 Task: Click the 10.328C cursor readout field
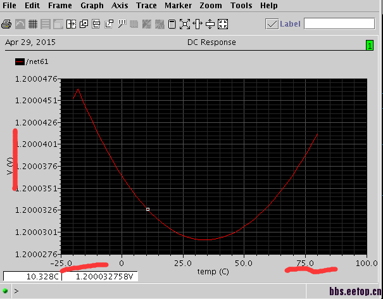click(32, 276)
